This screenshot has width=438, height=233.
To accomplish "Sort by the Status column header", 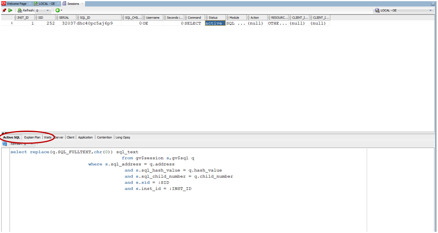I will [215, 18].
